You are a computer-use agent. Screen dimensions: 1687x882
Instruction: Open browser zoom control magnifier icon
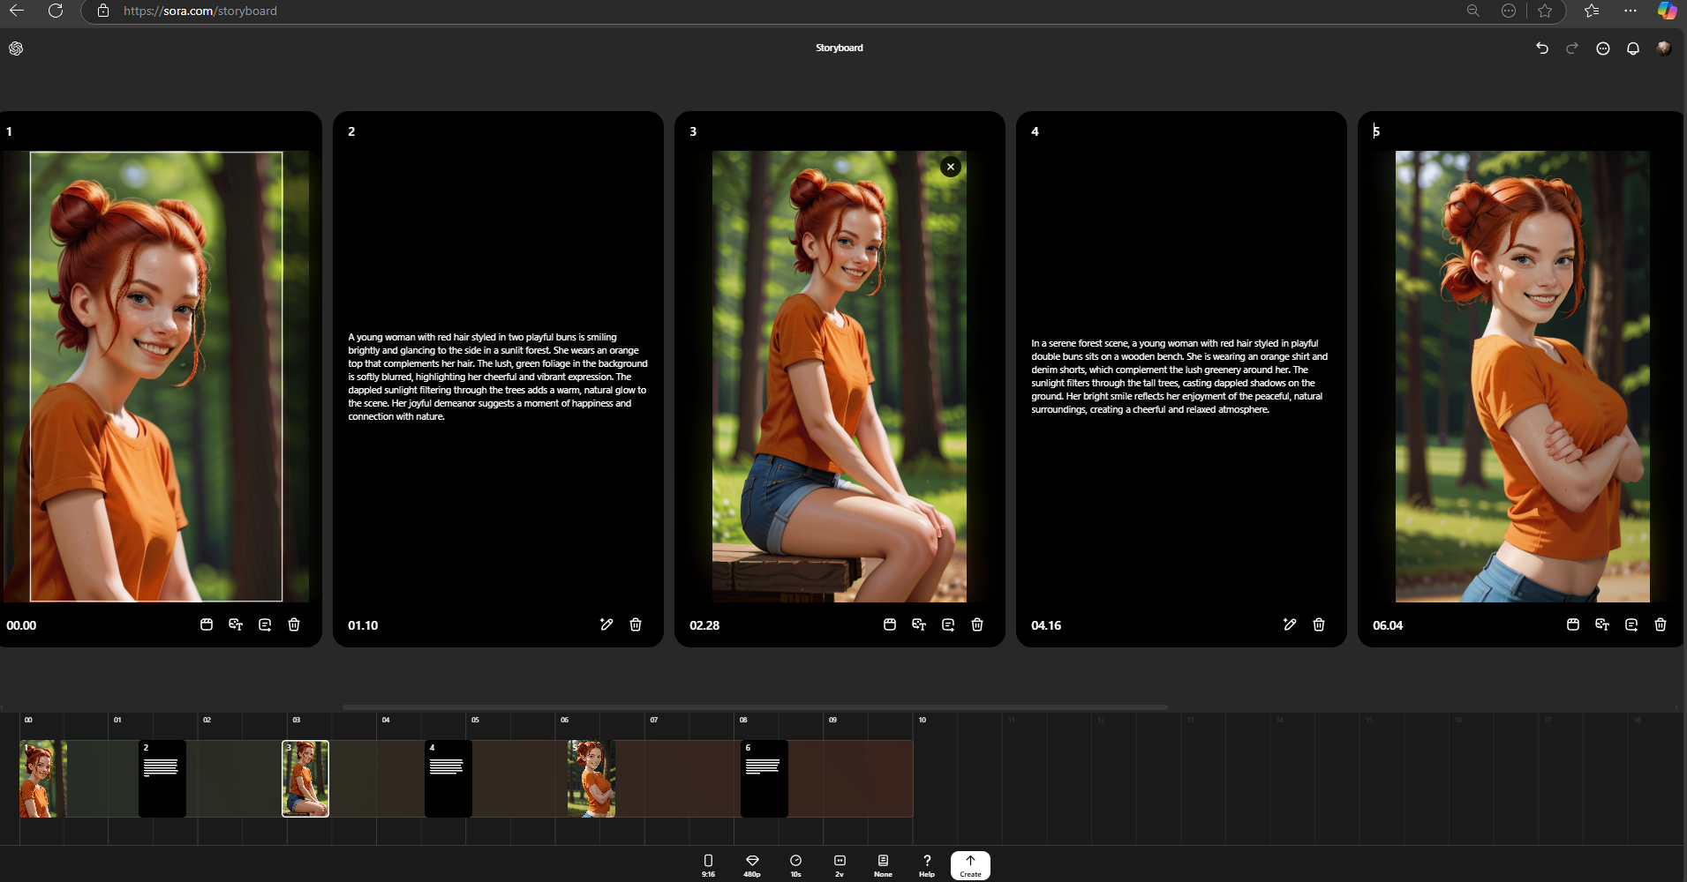[x=1473, y=11]
